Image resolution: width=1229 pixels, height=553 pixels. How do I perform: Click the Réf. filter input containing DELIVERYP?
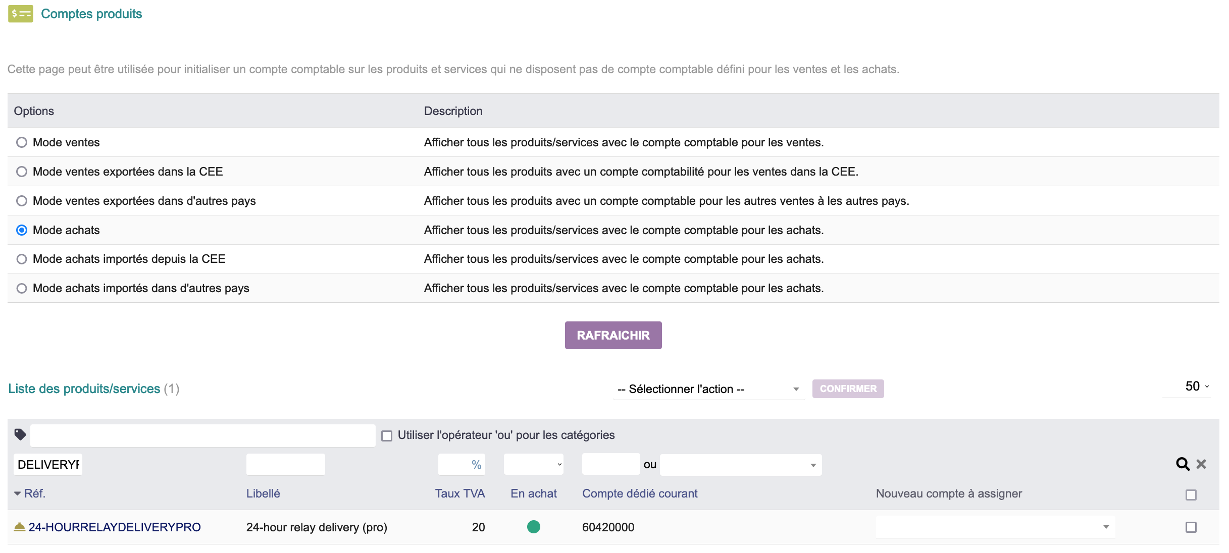coord(48,464)
